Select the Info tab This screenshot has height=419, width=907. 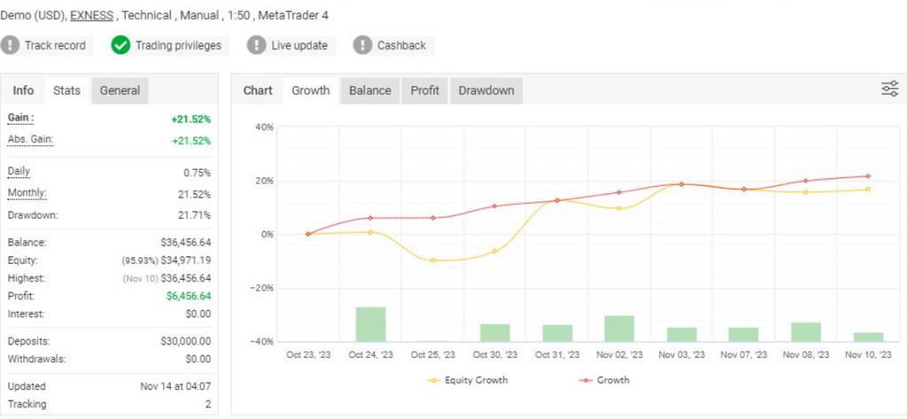click(x=24, y=90)
